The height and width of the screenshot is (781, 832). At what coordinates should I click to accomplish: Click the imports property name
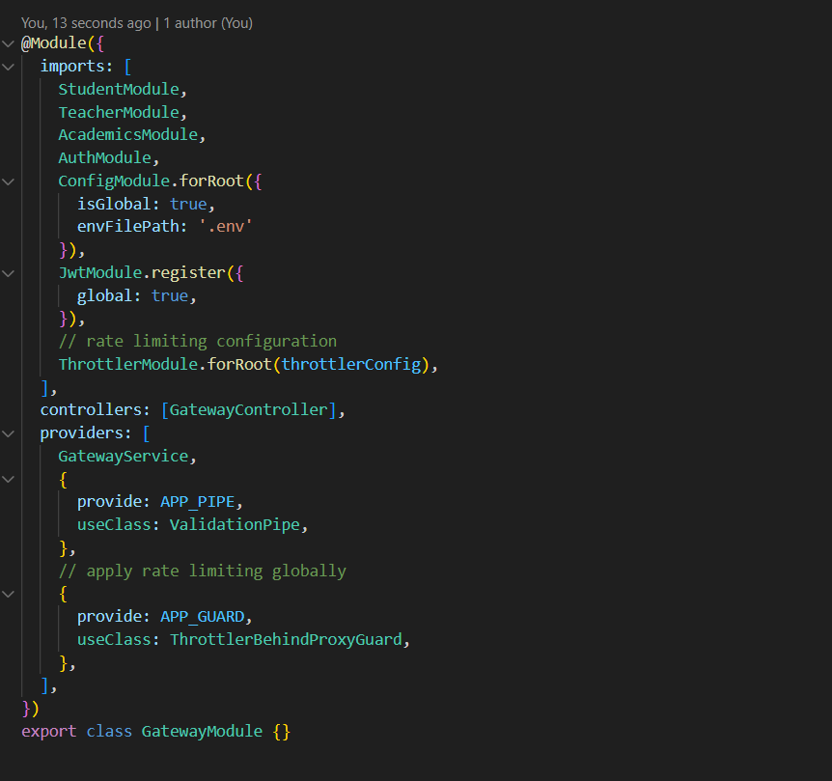coord(72,67)
